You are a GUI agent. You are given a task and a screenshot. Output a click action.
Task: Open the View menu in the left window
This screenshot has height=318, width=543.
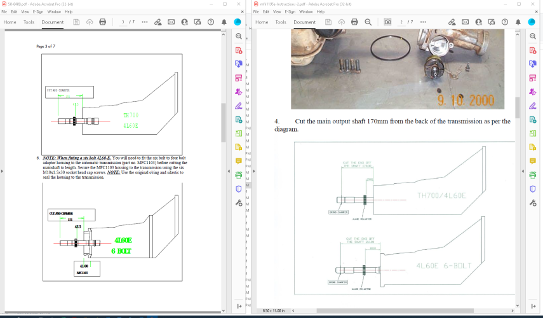(25, 12)
